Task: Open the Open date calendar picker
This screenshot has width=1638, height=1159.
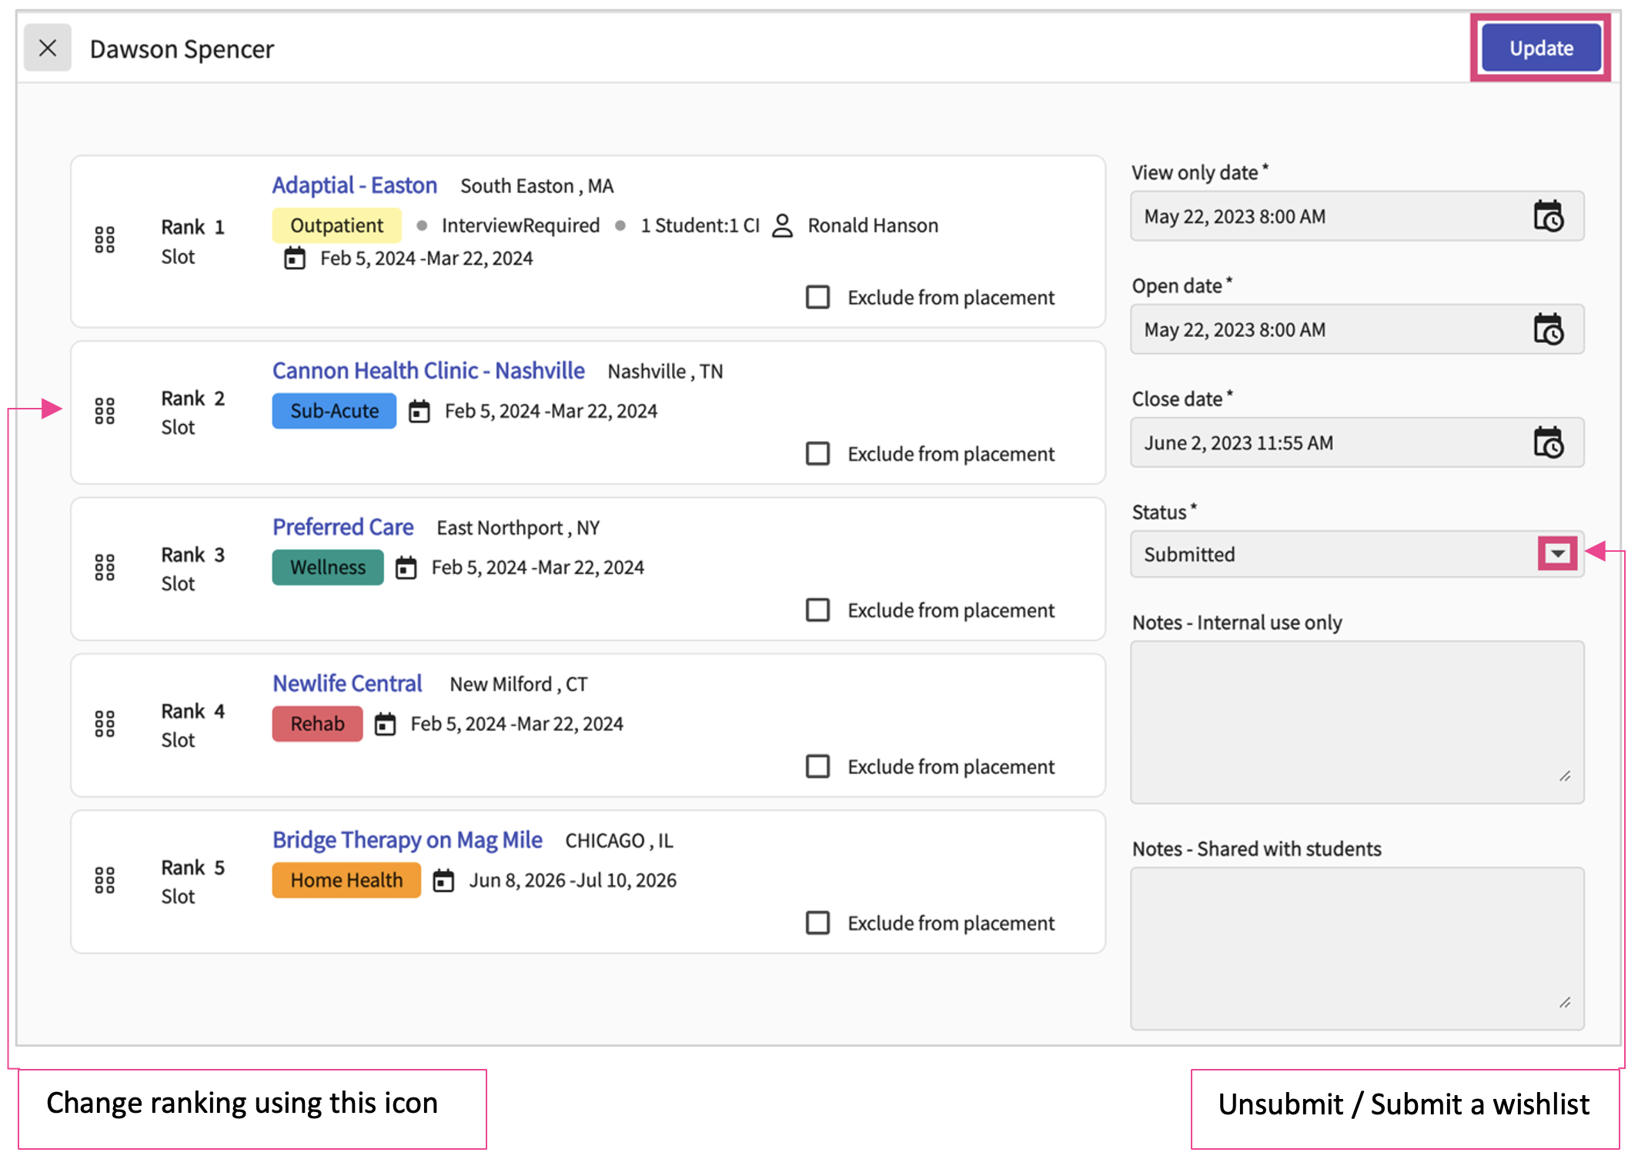Action: (1548, 329)
